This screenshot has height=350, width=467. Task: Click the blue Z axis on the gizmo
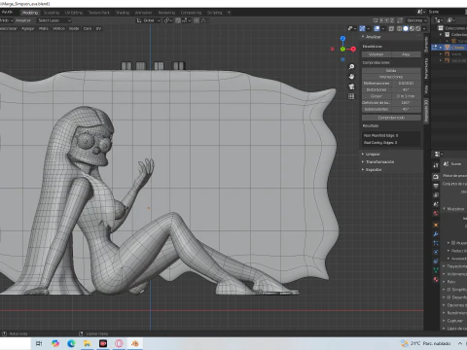pos(342,39)
